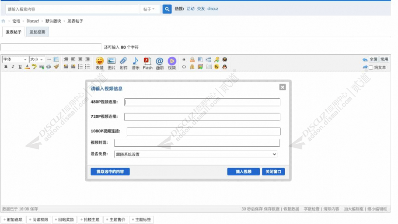Switch to the 发起投票 tab
The image size is (398, 224).
[37, 32]
